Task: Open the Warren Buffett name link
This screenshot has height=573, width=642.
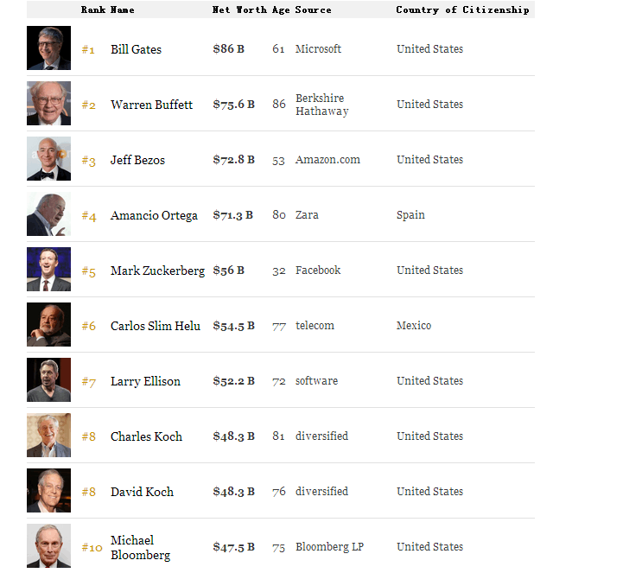Action: pyautogui.click(x=151, y=105)
